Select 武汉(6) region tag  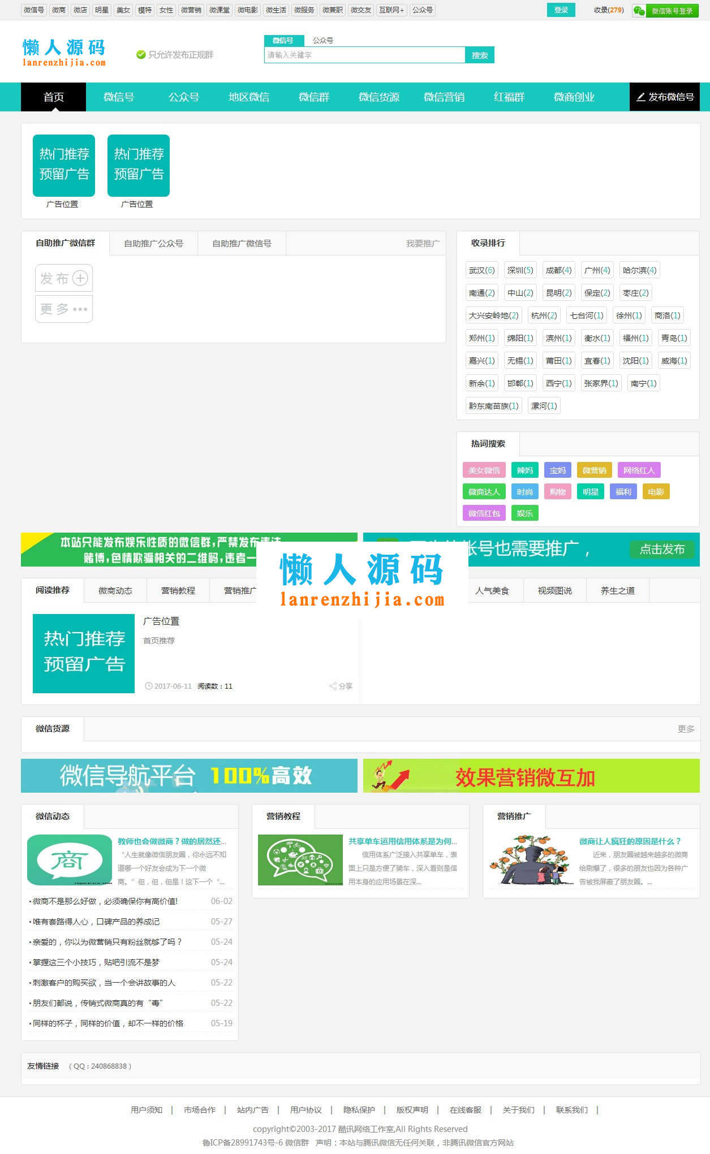[x=482, y=270]
